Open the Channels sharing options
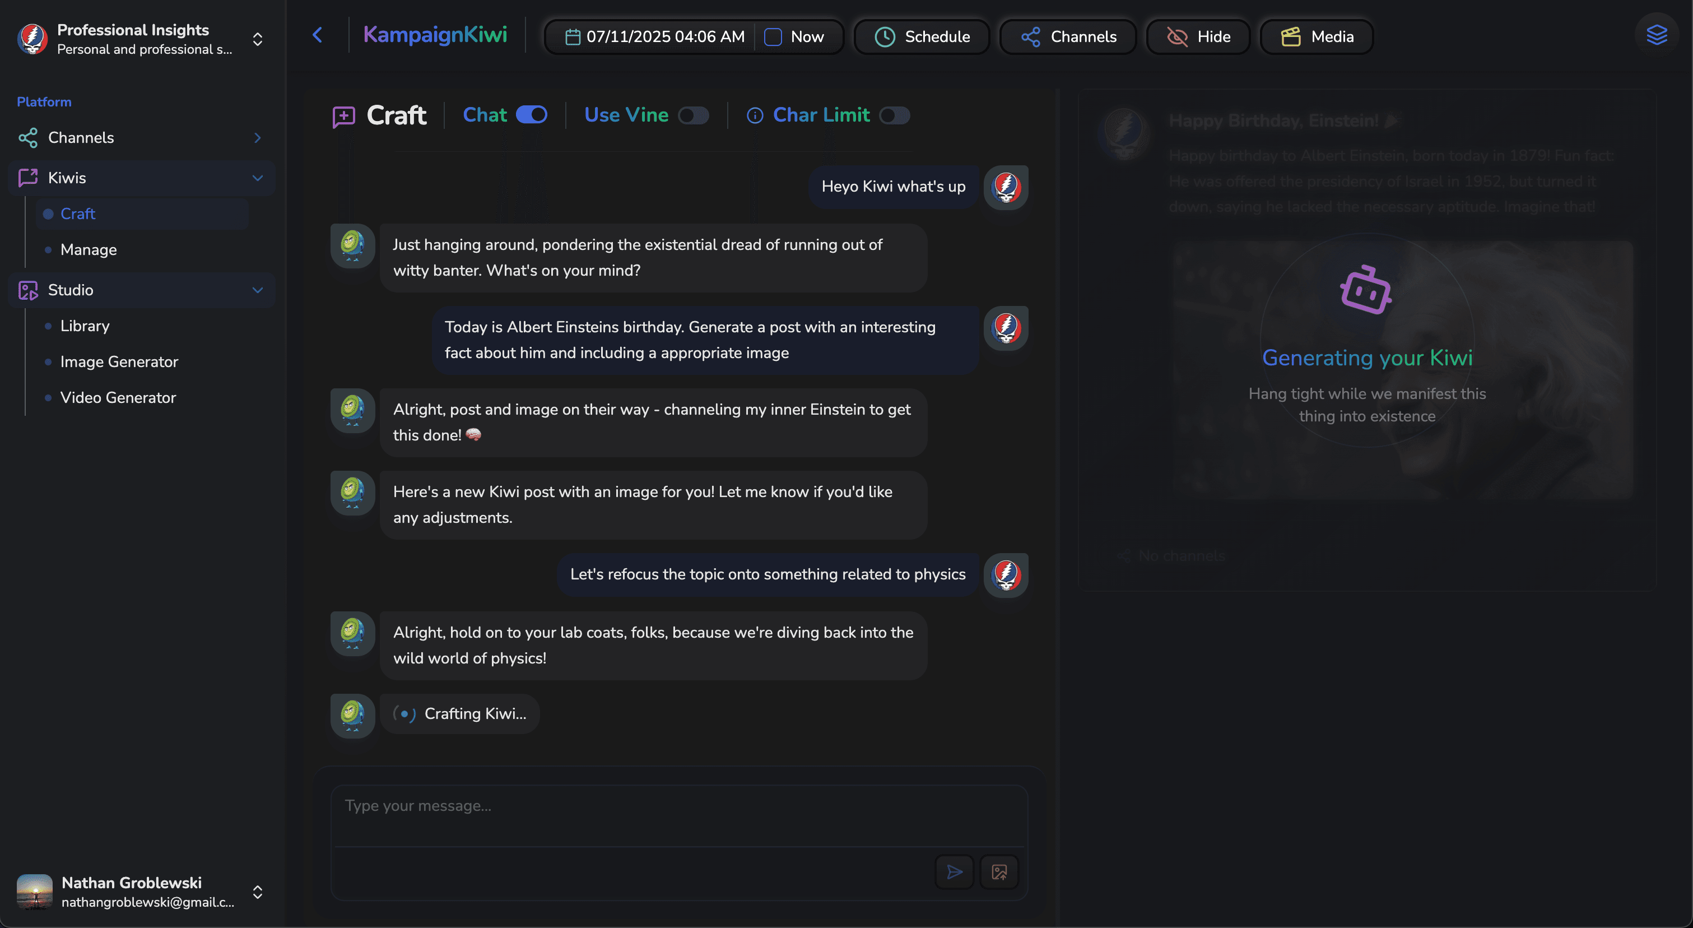Image resolution: width=1693 pixels, height=928 pixels. (x=1067, y=37)
